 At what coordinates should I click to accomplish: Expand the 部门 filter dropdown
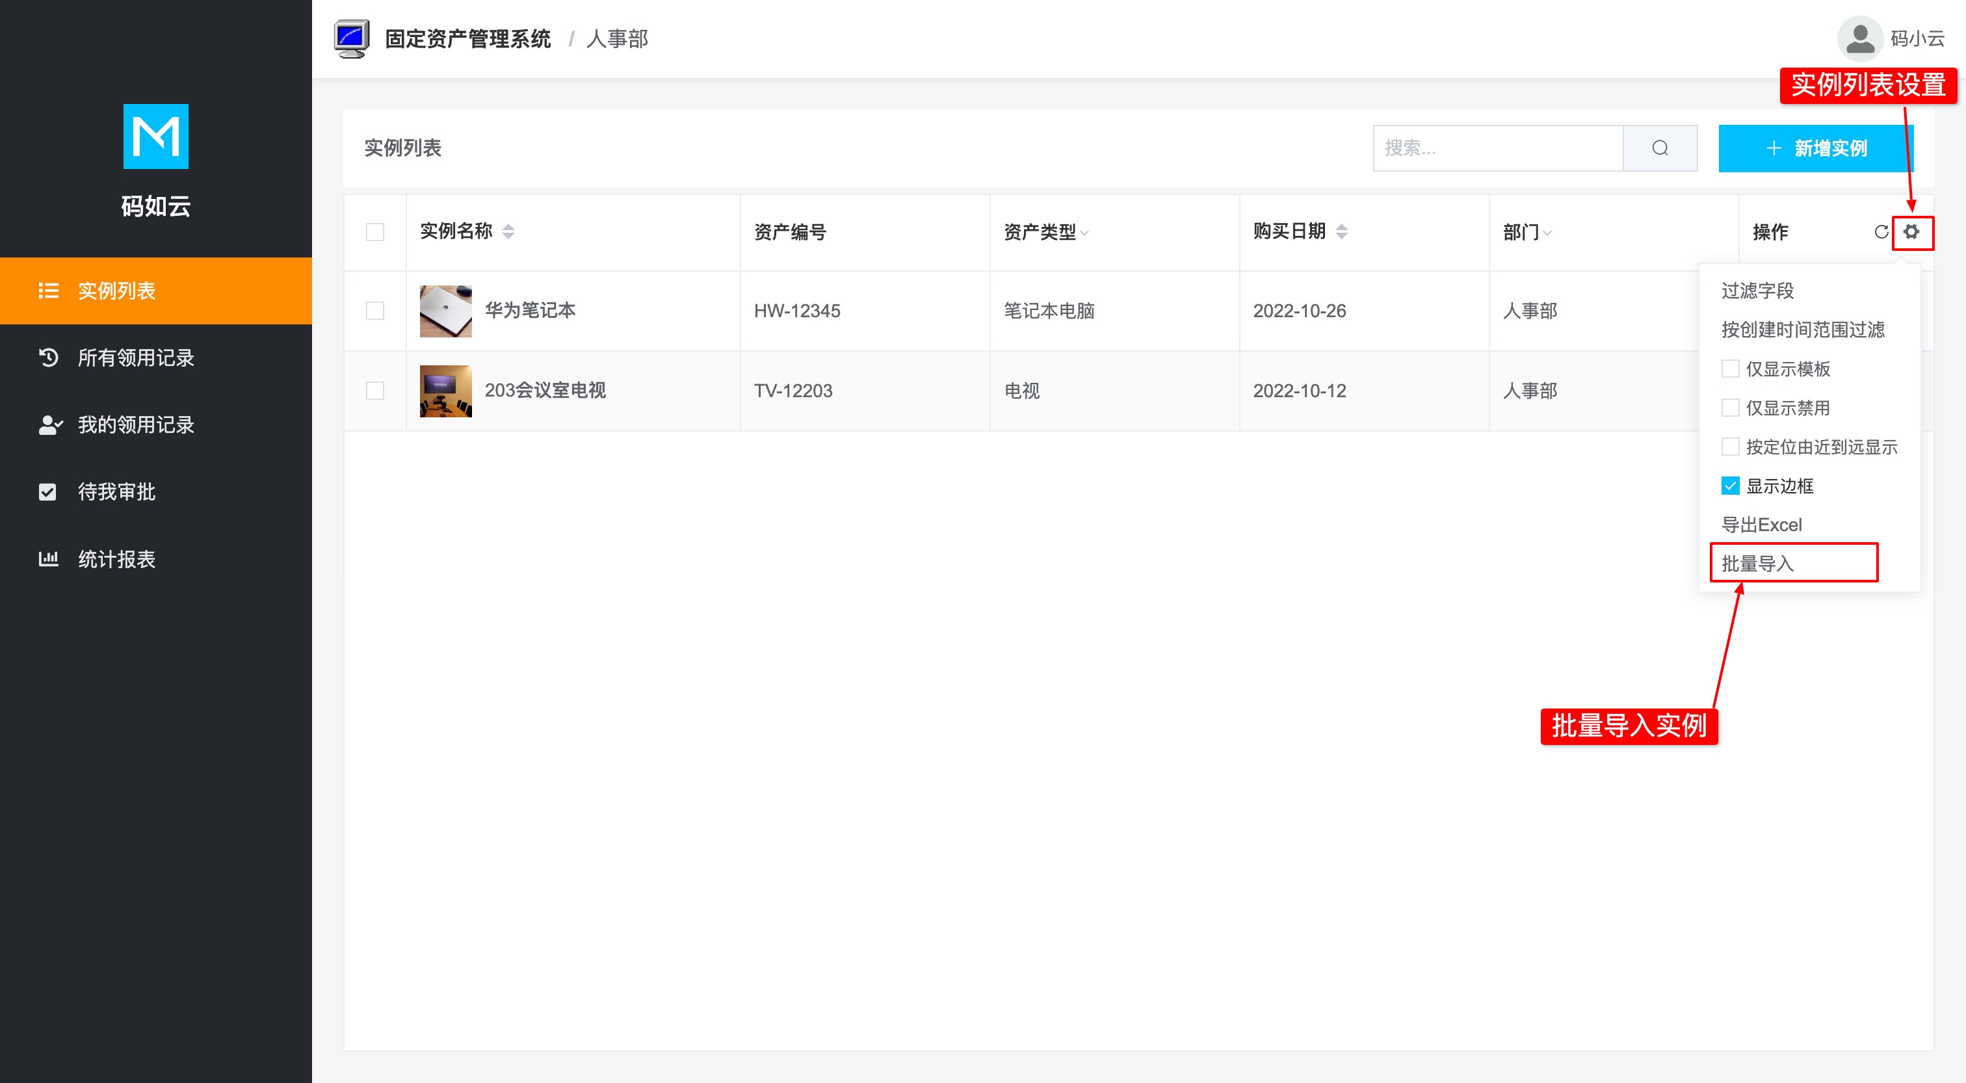coord(1547,233)
